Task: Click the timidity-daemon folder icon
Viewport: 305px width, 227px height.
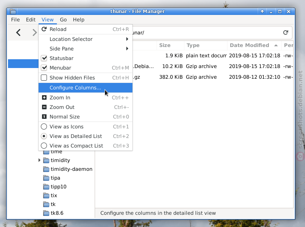Action: [x=46, y=169]
